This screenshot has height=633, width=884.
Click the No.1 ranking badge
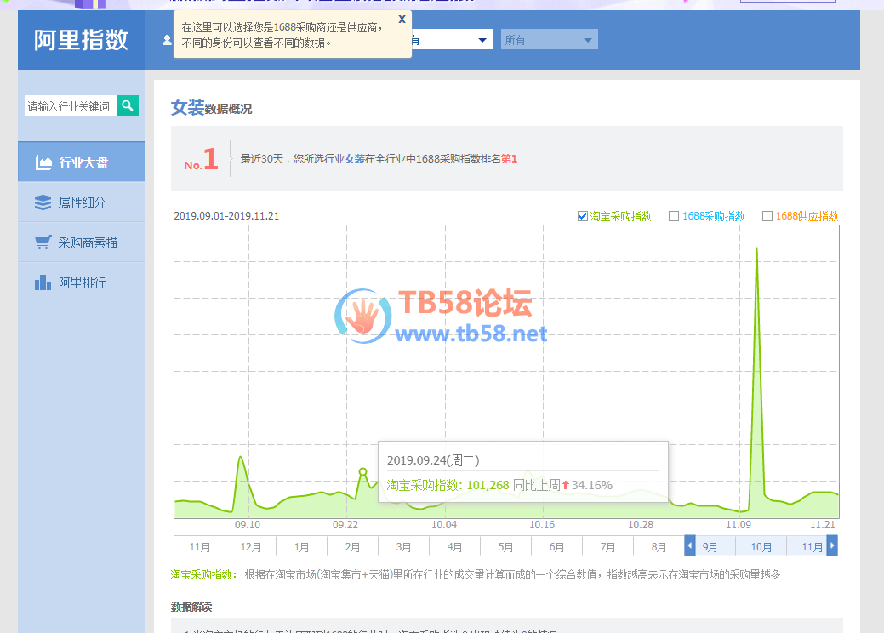tap(201, 159)
